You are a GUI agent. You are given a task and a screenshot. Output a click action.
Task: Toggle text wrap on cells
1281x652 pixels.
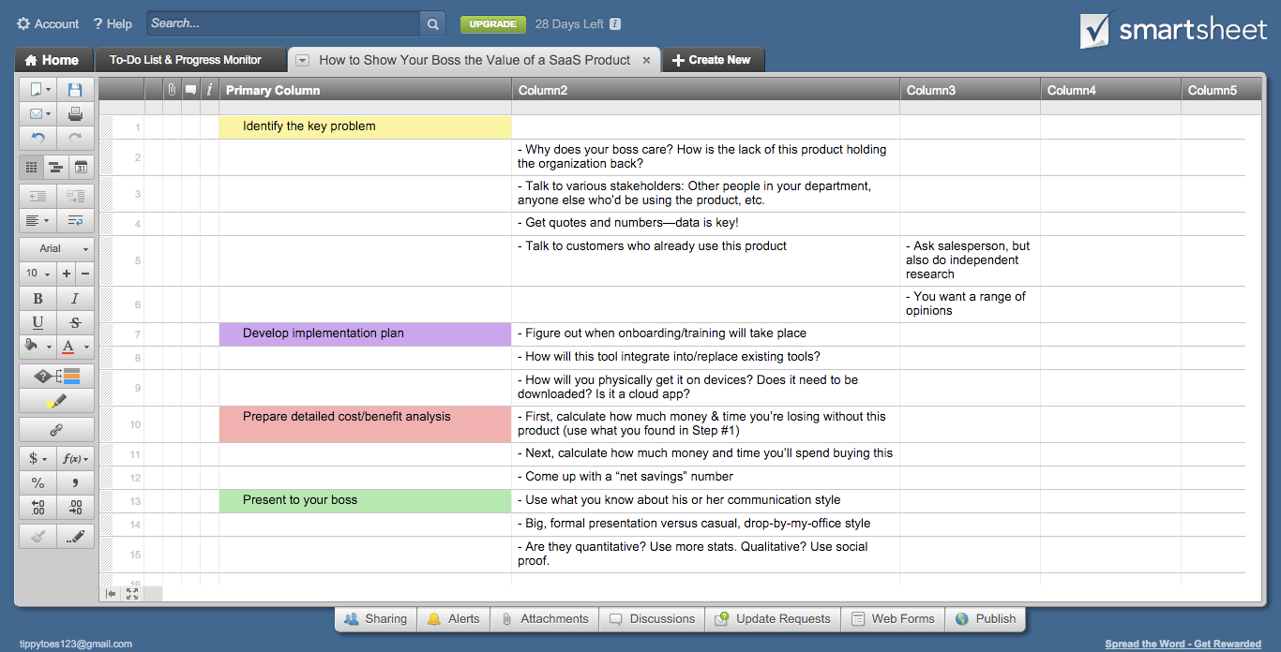75,221
